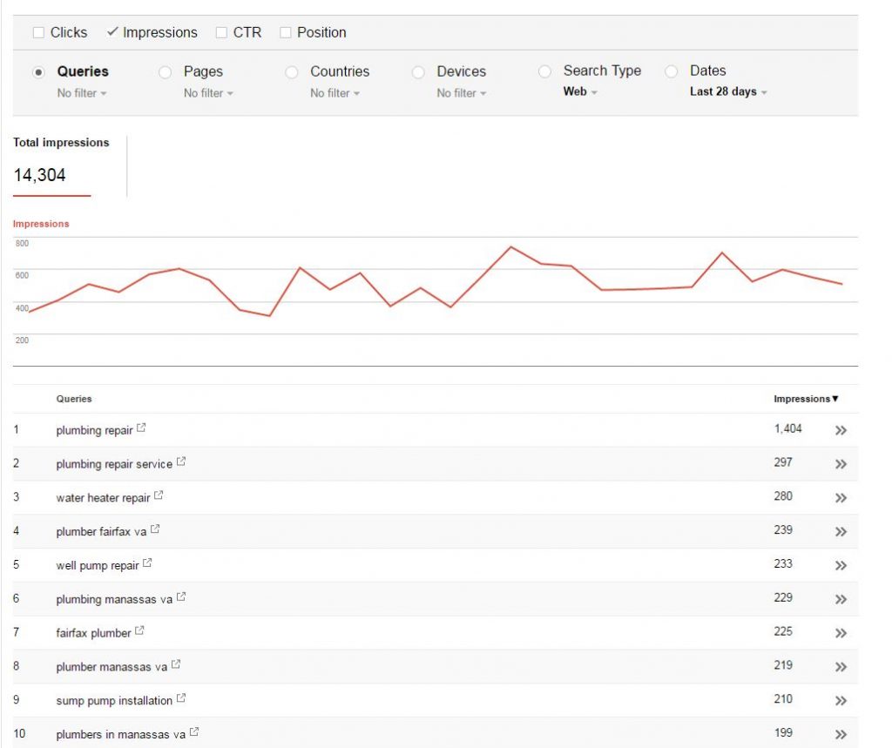Switch to the Devices dimension
The height and width of the screenshot is (748, 892).
click(x=419, y=71)
